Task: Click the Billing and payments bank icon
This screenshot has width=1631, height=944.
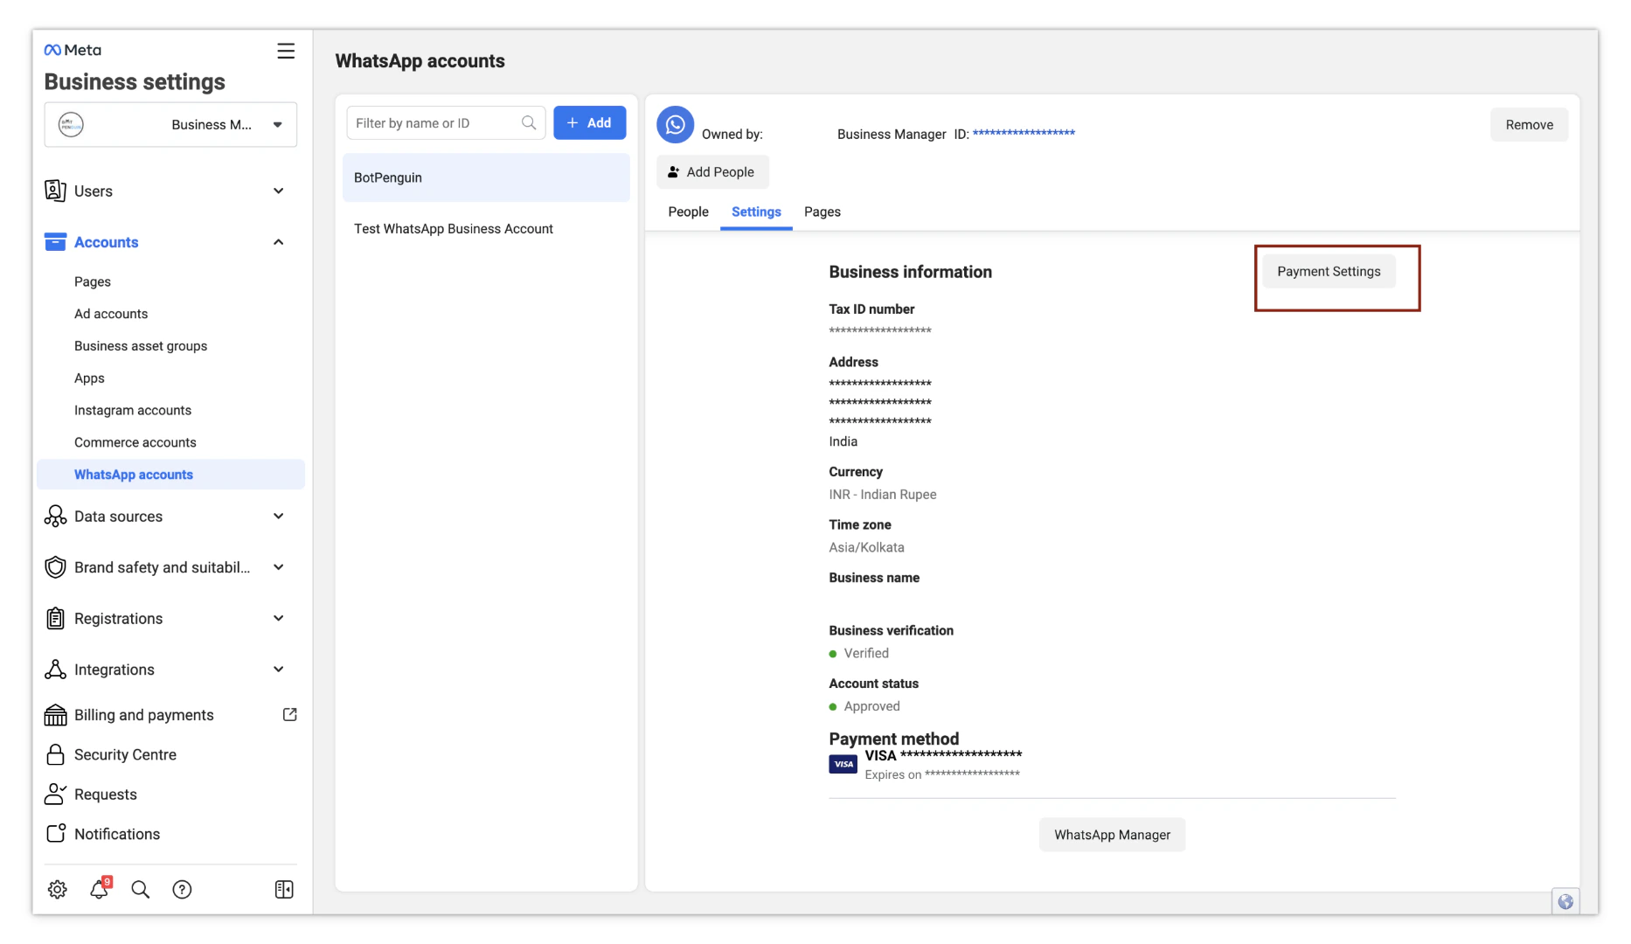Action: pos(55,715)
